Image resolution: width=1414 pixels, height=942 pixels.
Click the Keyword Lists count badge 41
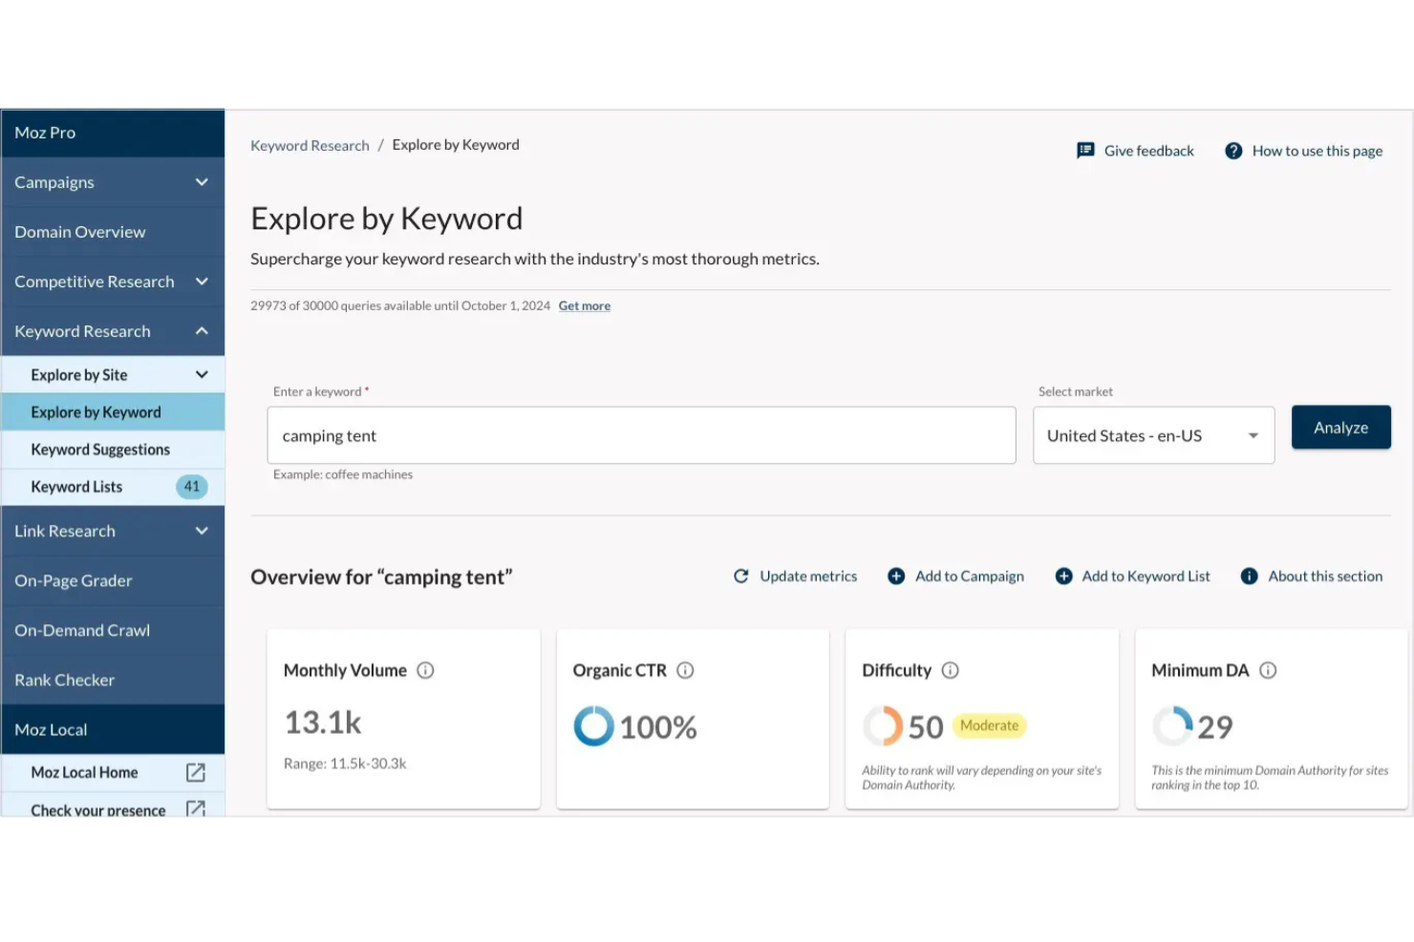[x=192, y=487]
